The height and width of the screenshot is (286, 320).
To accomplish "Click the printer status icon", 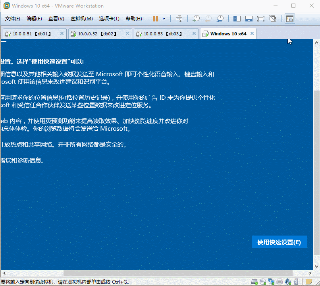I will [280, 282].
